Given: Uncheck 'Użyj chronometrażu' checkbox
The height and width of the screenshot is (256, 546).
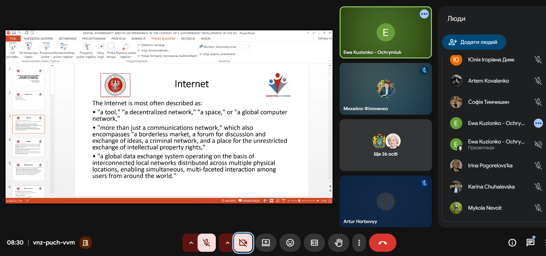Looking at the screenshot, I should (x=139, y=50).
